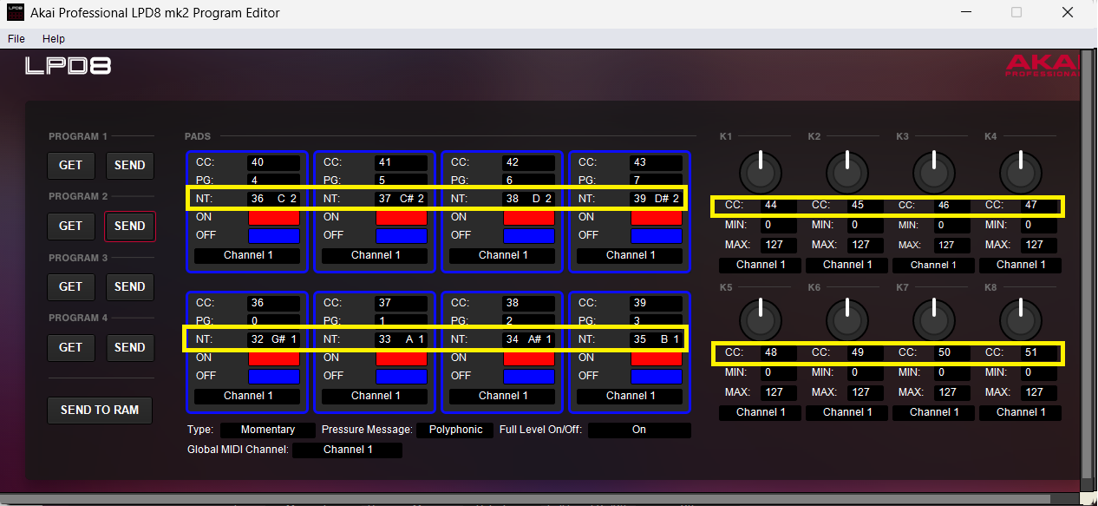Image resolution: width=1098 pixels, height=506 pixels.
Task: Click SEND under Program 1
Action: click(x=130, y=165)
